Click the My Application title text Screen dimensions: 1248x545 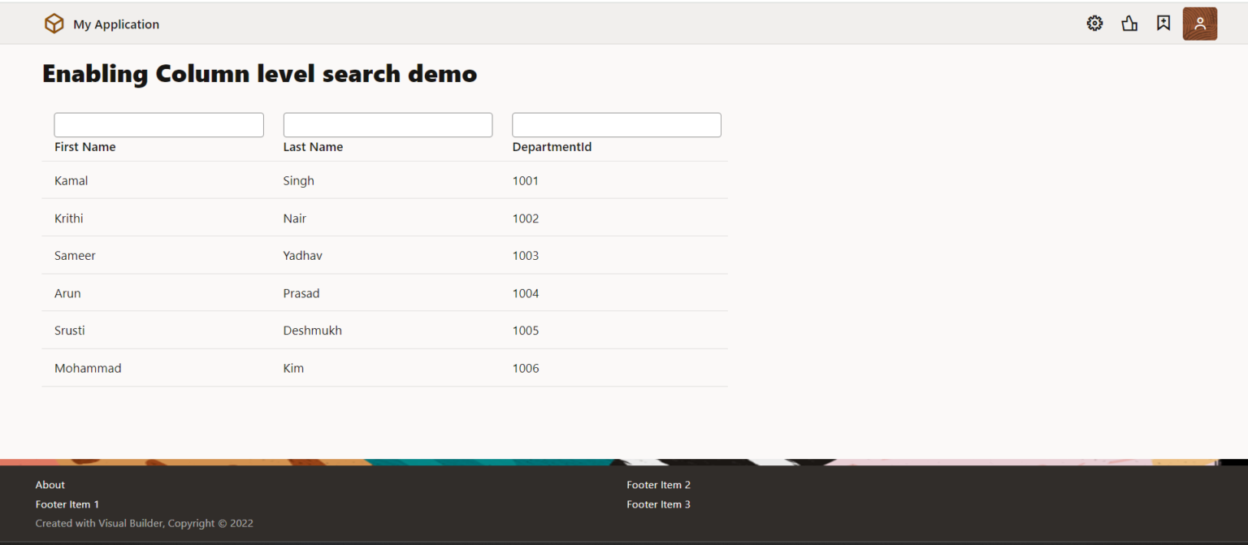pyautogui.click(x=116, y=24)
